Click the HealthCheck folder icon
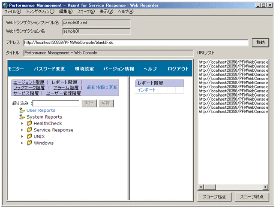Screen dimensions: 276x208 tap(30, 123)
